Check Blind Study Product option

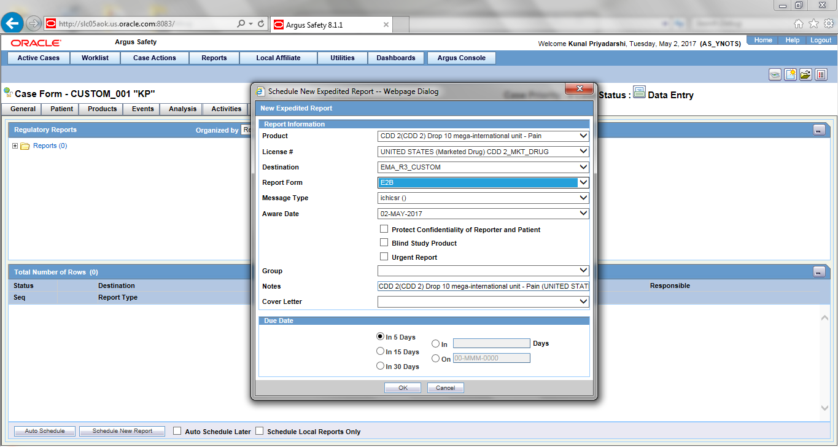[384, 243]
